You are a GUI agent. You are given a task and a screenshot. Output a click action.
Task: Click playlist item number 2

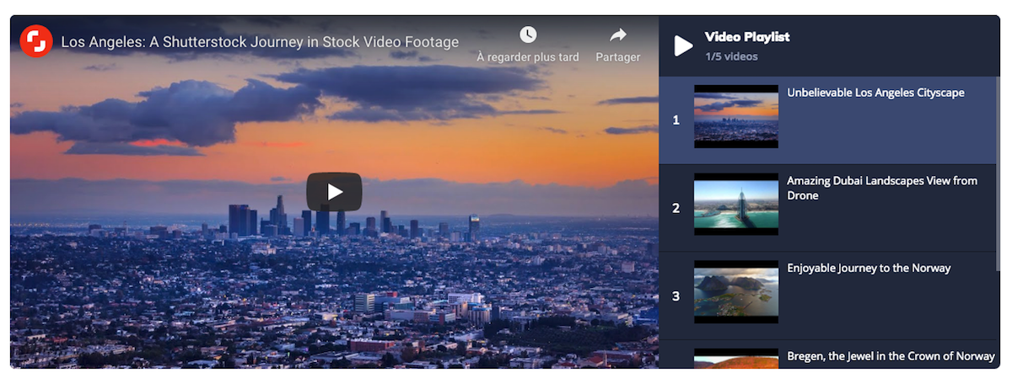[676, 208]
